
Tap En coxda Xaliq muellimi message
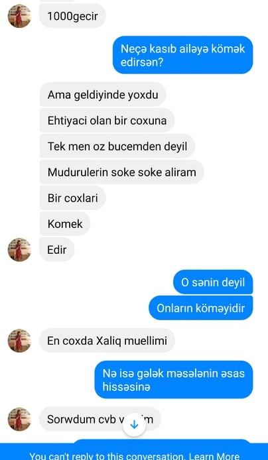pos(107,341)
